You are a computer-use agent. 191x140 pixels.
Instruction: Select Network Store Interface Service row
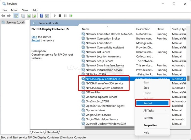click(133, 65)
